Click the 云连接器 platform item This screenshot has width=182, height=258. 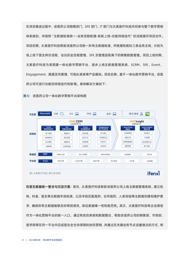149,161
